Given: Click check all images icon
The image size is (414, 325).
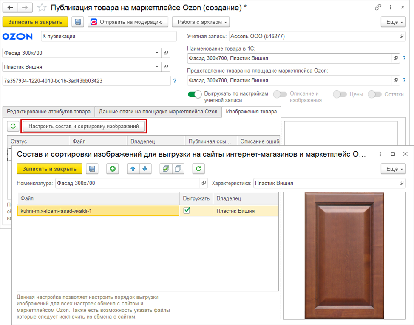Looking at the screenshot, I should click(166, 169).
